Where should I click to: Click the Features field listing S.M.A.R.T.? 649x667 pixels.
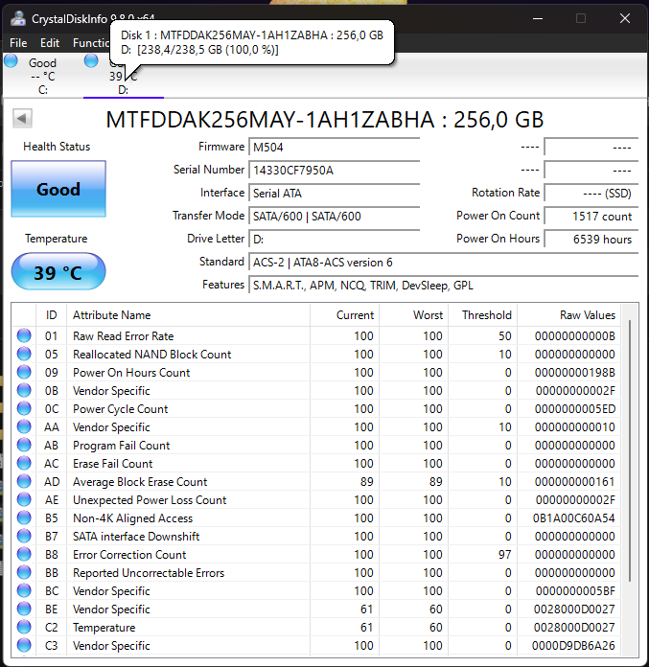[444, 285]
